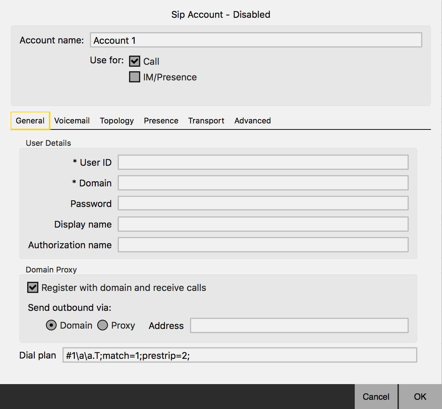
Task: Click the OK button
Action: point(420,396)
